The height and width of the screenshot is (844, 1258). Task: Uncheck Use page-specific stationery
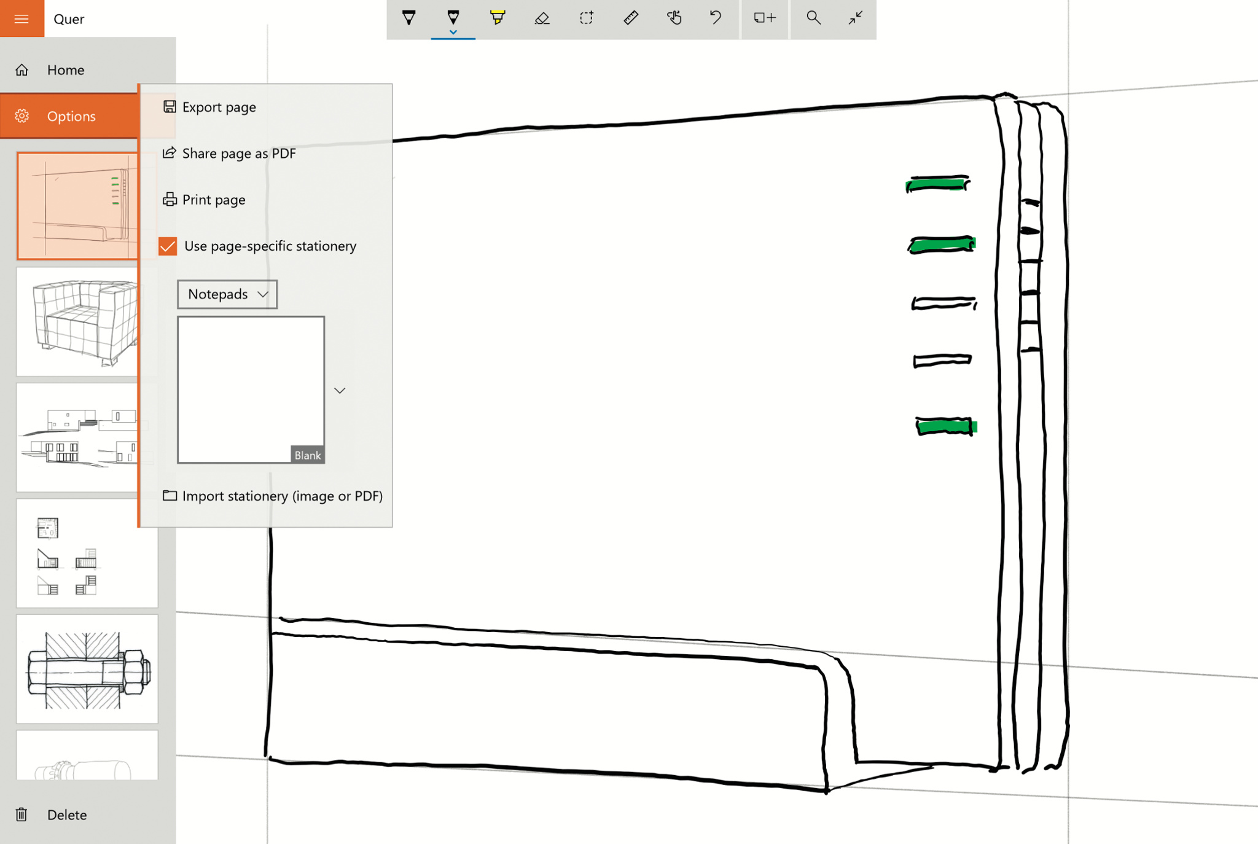point(168,246)
